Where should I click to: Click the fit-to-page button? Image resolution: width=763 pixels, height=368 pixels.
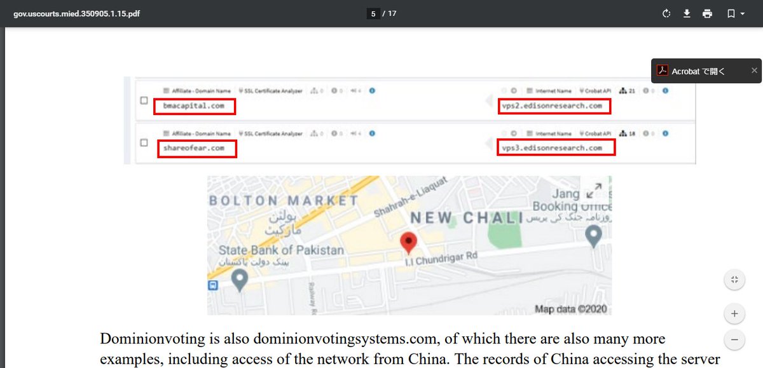pyautogui.click(x=734, y=280)
